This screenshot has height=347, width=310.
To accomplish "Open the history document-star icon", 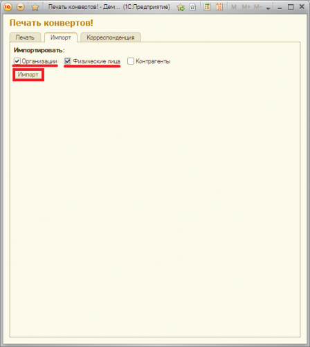I will click(x=192, y=7).
